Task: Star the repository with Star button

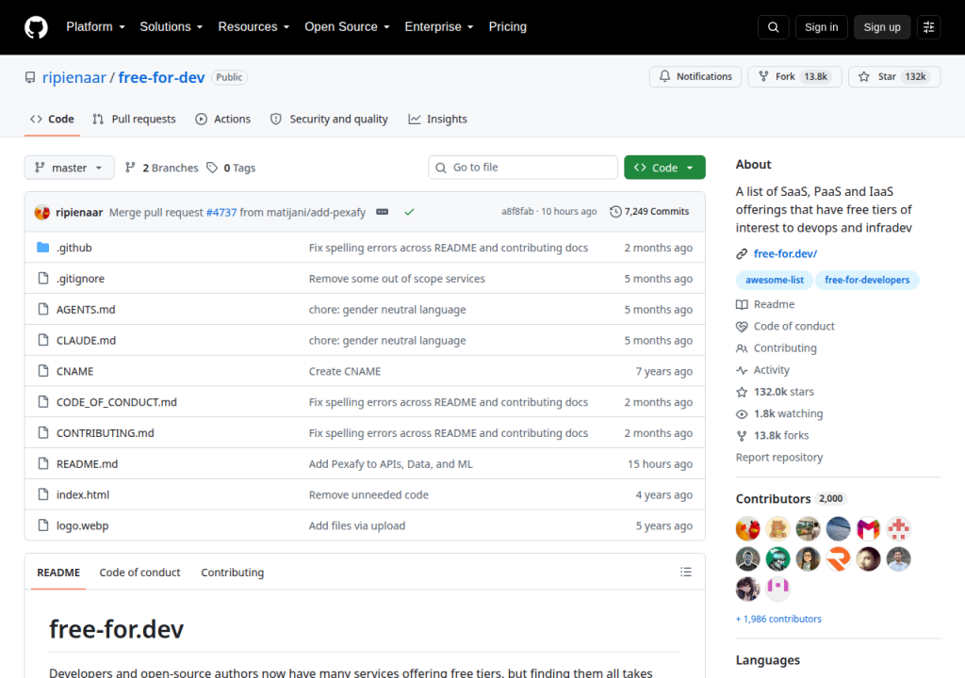Action: [x=894, y=76]
